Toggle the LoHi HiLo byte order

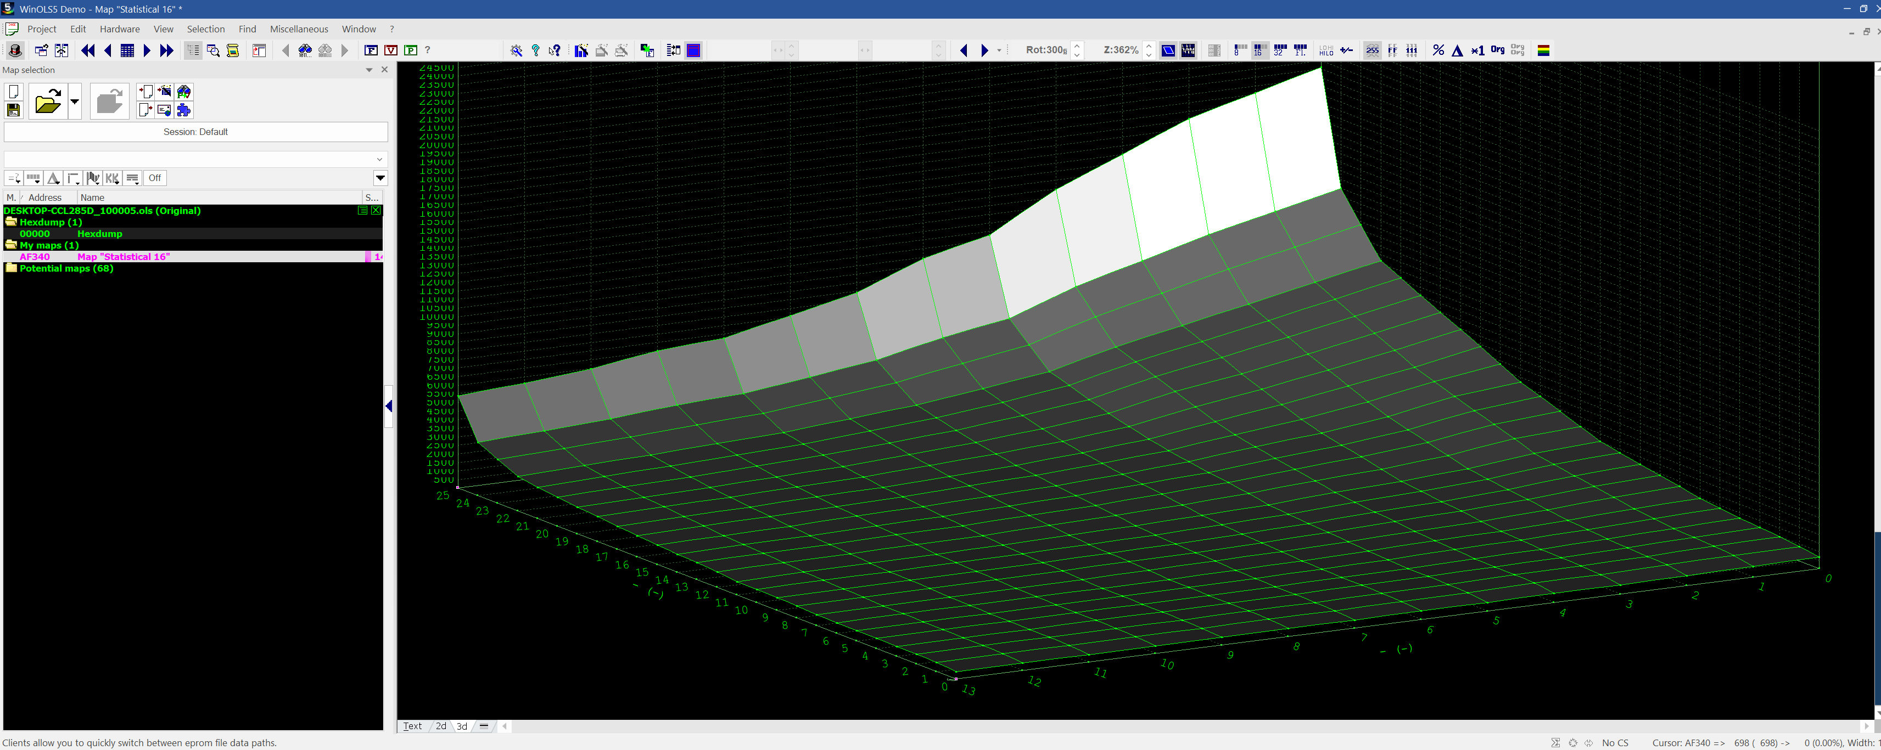coord(1326,50)
